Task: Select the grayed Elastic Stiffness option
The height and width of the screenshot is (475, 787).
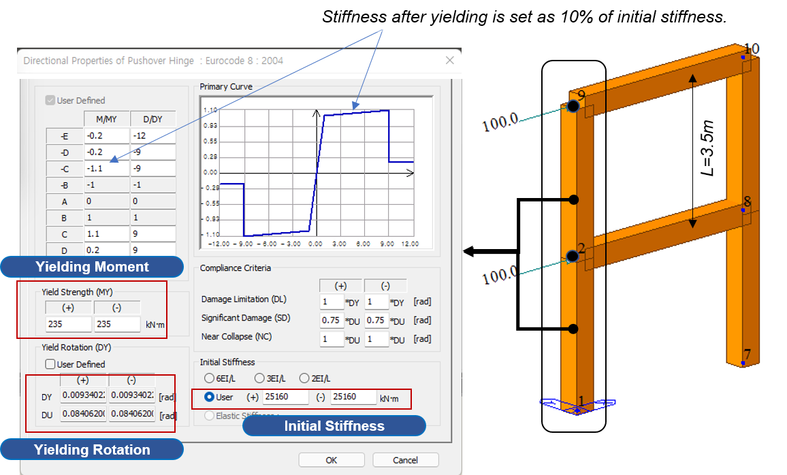Action: pos(209,416)
